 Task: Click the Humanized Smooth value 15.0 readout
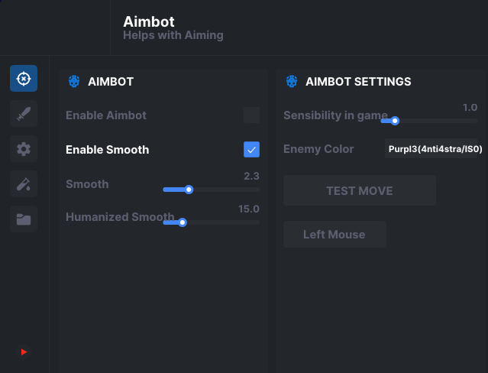[249, 209]
